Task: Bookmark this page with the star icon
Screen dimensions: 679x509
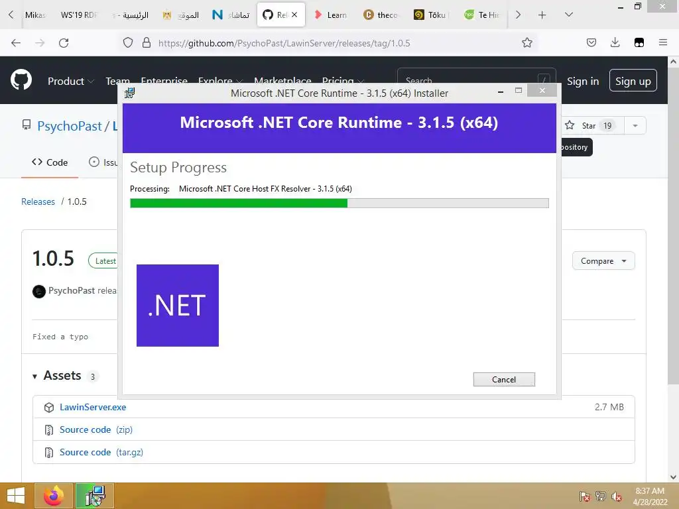Action: 527,42
